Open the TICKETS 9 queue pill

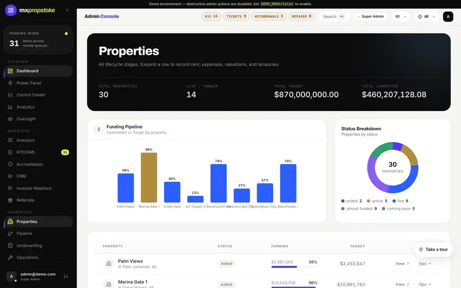click(236, 17)
